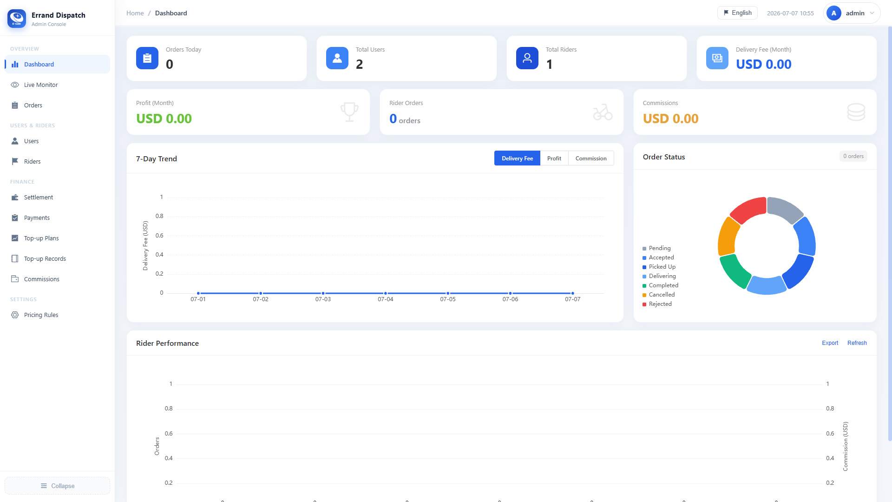The image size is (892, 502).
Task: Toggle Cancelled series in legend
Action: 658,295
